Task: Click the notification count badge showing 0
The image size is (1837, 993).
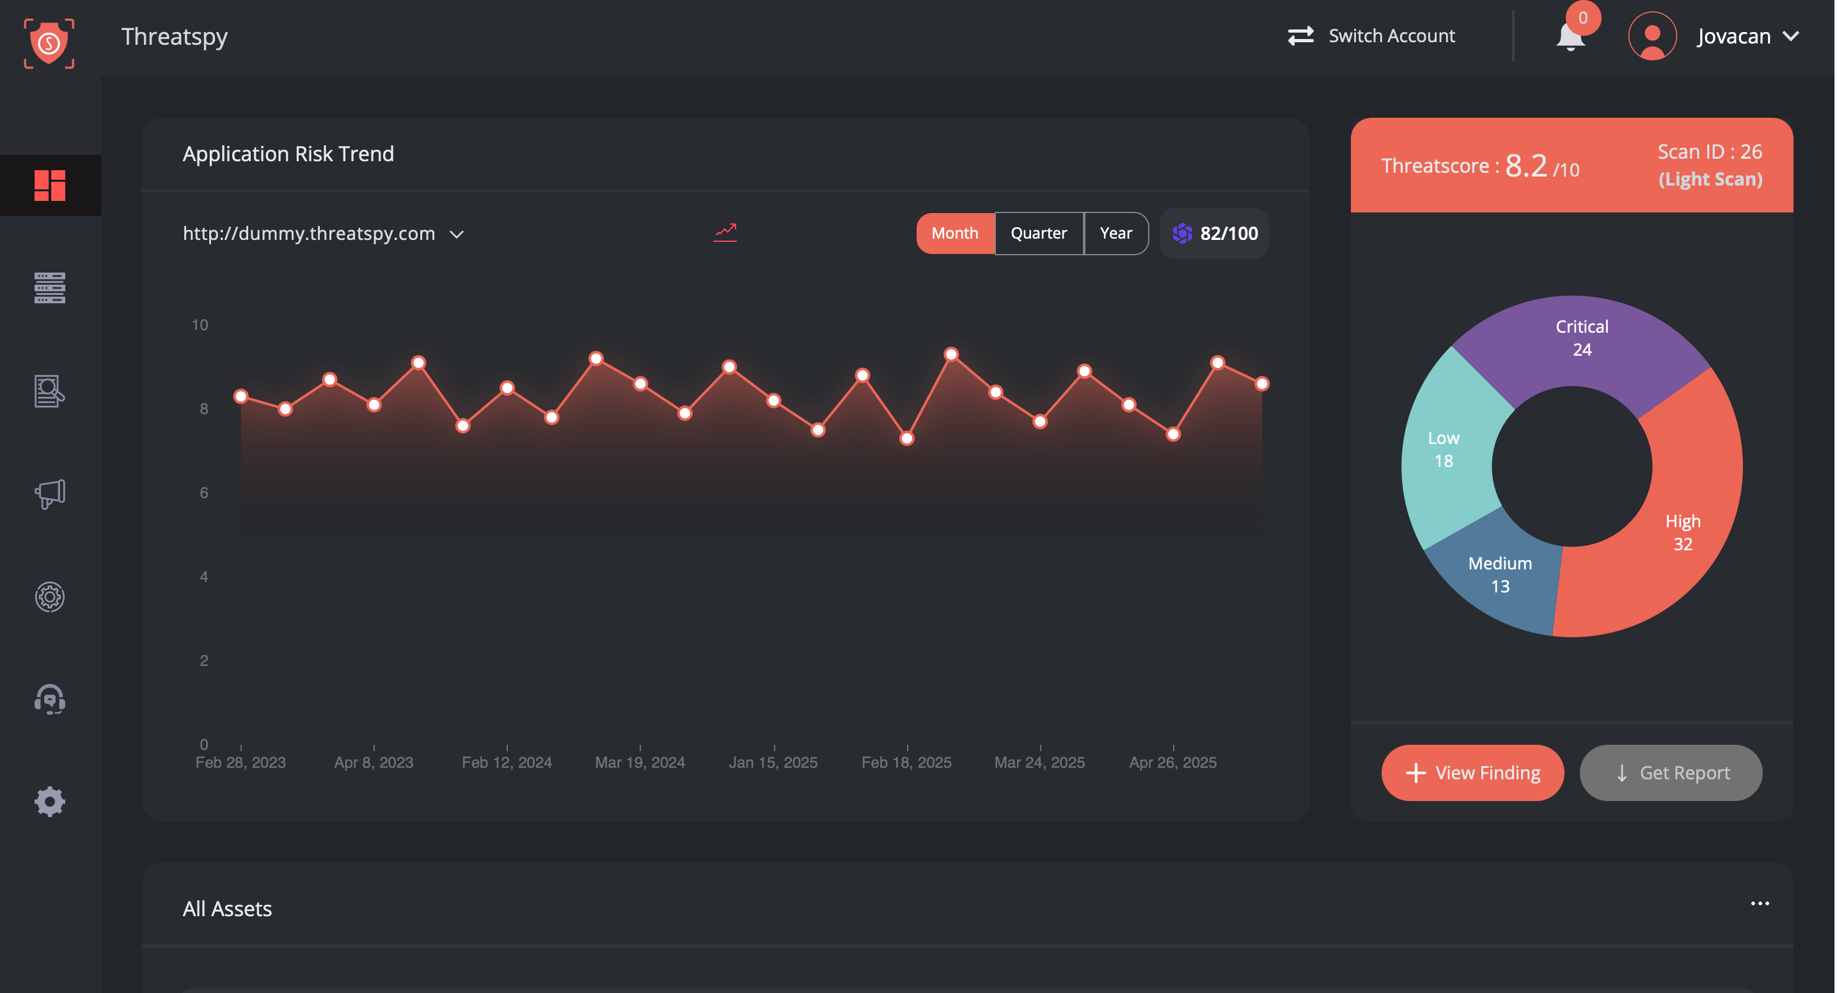Action: [x=1583, y=18]
